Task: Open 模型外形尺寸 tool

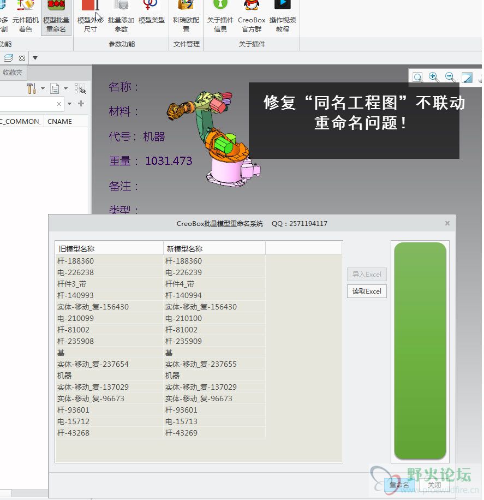Action: (x=90, y=16)
